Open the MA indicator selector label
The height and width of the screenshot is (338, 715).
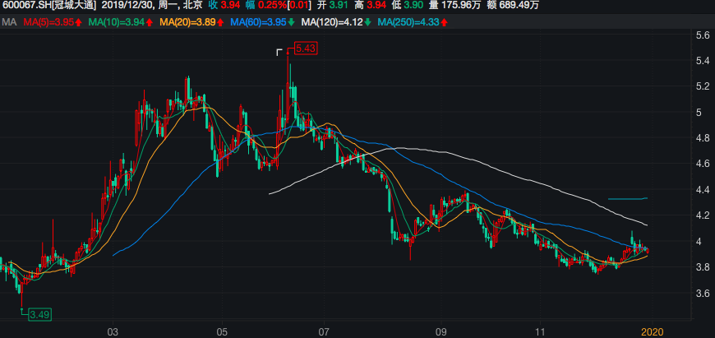[9, 21]
